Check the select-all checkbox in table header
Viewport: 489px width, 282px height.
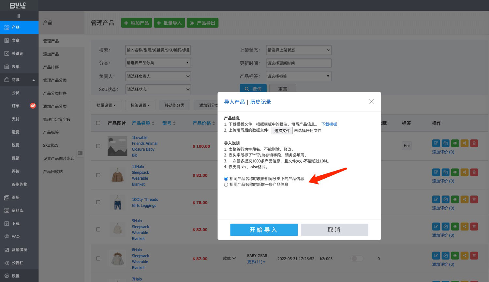point(98,123)
